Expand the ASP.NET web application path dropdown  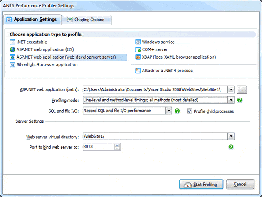(x=231, y=89)
